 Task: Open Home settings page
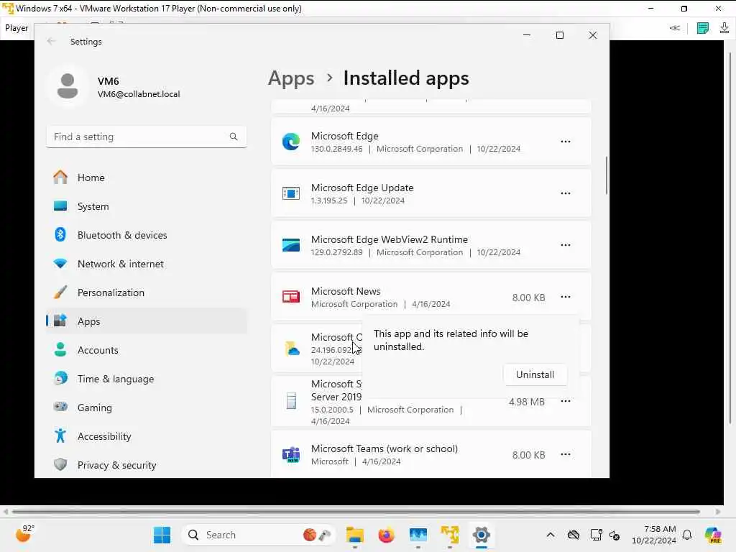147,178
